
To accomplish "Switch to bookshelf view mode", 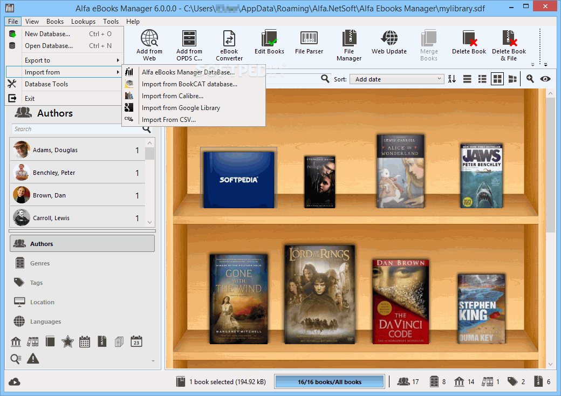I will click(512, 79).
